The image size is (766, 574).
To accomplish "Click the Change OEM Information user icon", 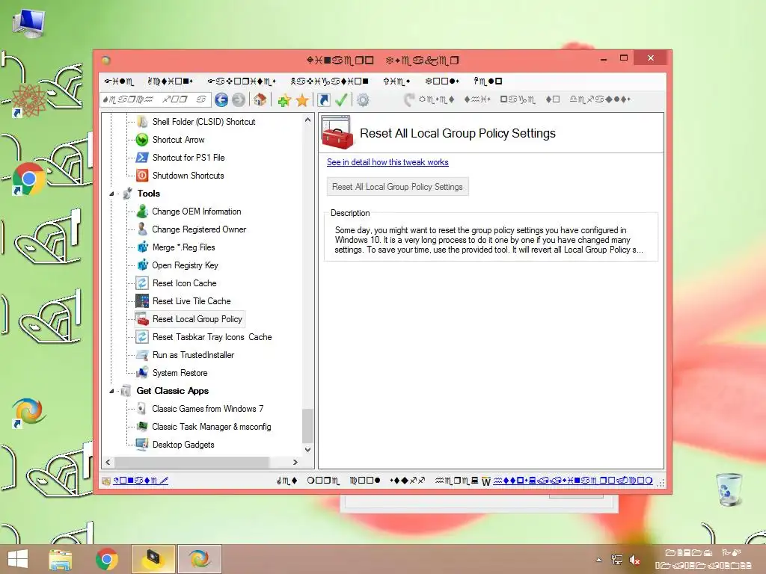I will (x=142, y=212).
